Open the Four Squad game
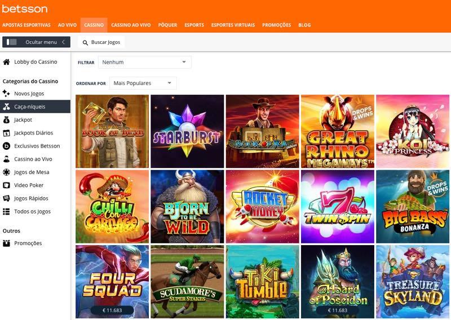Image resolution: width=451 pixels, height=320 pixels. tap(112, 282)
